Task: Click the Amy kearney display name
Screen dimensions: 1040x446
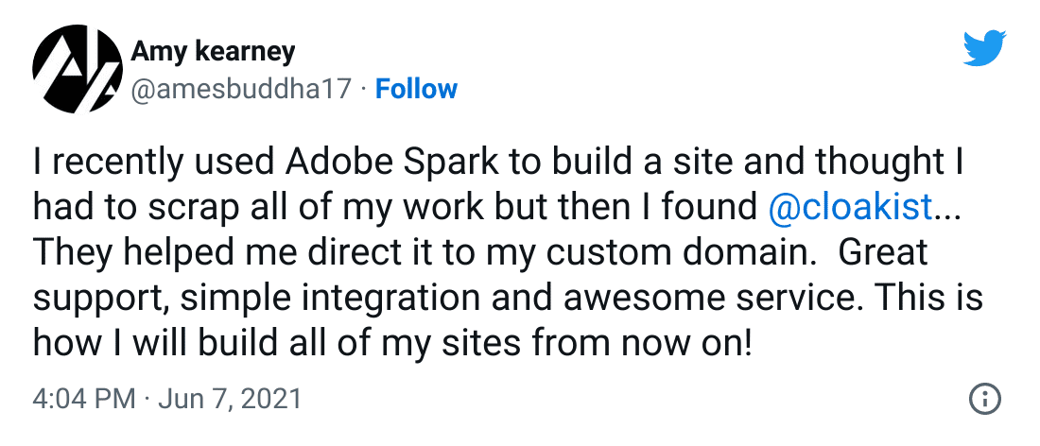Action: coord(213,52)
